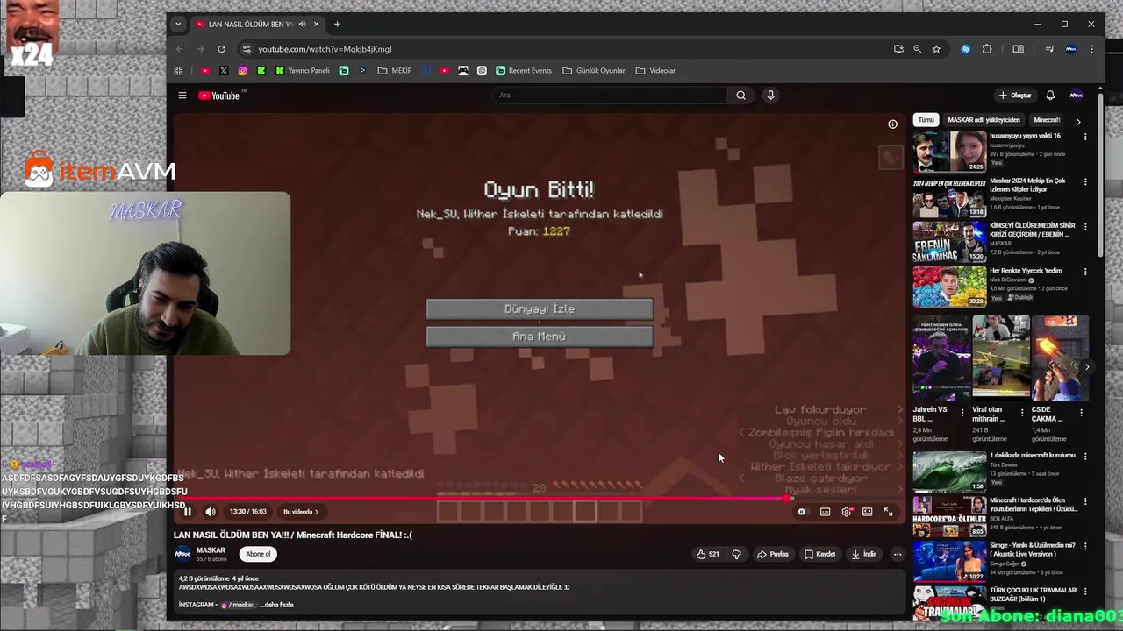
Task: Open 'Günlük Oyunlar' bookmarks folder
Action: tap(594, 71)
